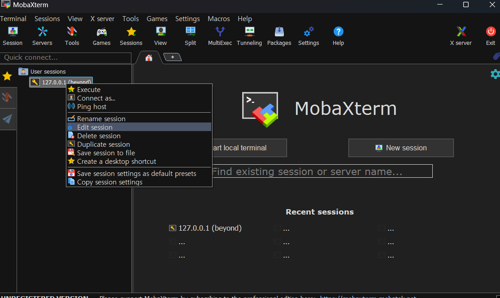The height and width of the screenshot is (298, 500).
Task: Choose Delete session from the context menu
Action: [139, 136]
